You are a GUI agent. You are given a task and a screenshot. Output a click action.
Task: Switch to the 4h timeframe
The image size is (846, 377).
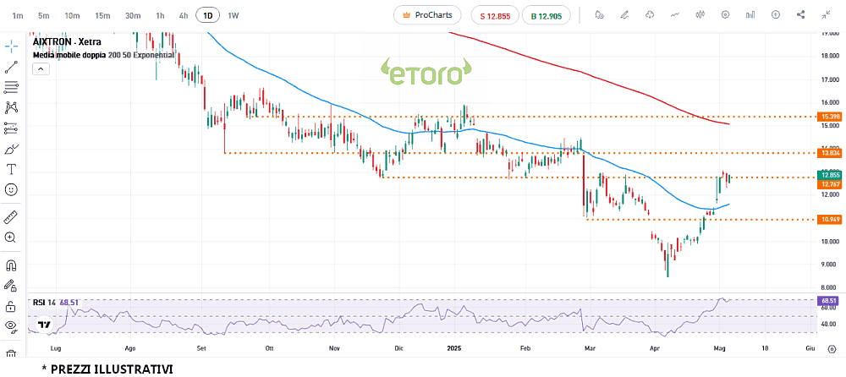coord(184,16)
